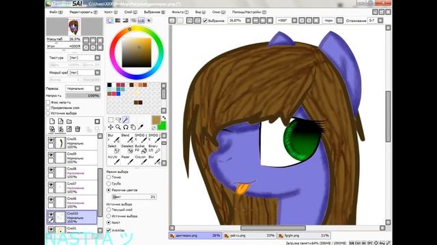This screenshot has width=437, height=245.
Task: Open the Холст menu
Action: (111, 12)
